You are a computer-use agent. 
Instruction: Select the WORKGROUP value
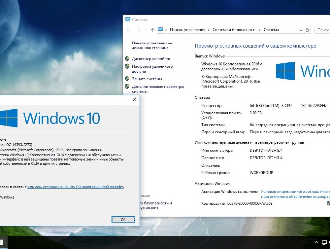(x=261, y=173)
